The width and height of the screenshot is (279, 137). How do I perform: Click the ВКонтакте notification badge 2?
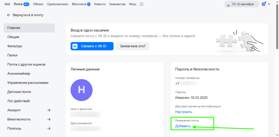89,4
